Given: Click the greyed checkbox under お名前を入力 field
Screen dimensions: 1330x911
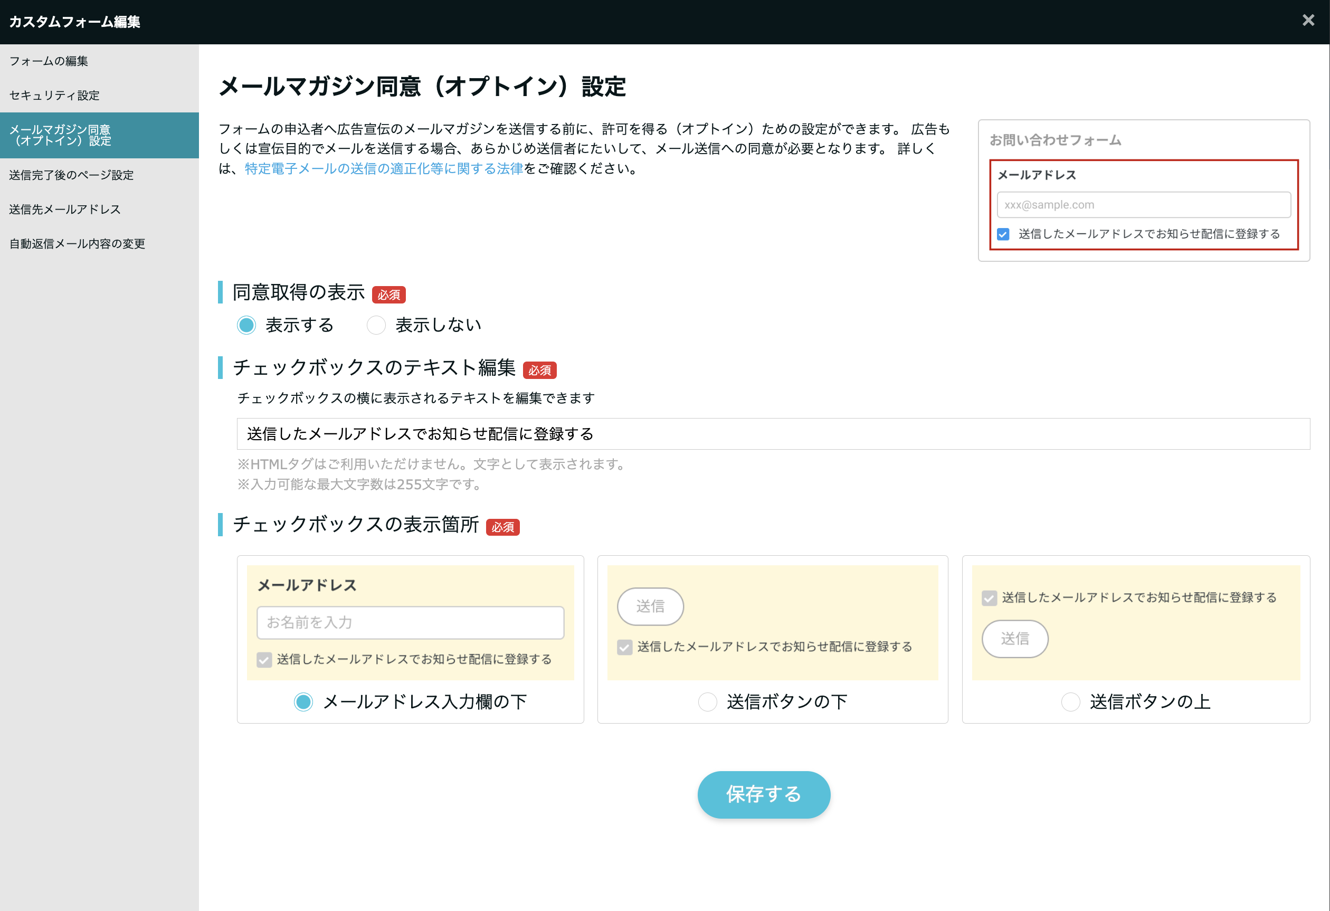Looking at the screenshot, I should click(x=264, y=660).
